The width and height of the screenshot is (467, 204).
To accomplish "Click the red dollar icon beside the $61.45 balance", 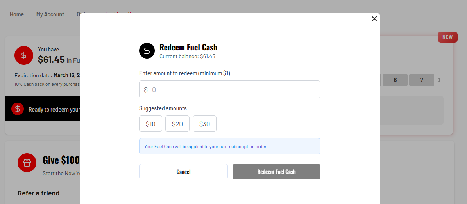I will tap(24, 55).
